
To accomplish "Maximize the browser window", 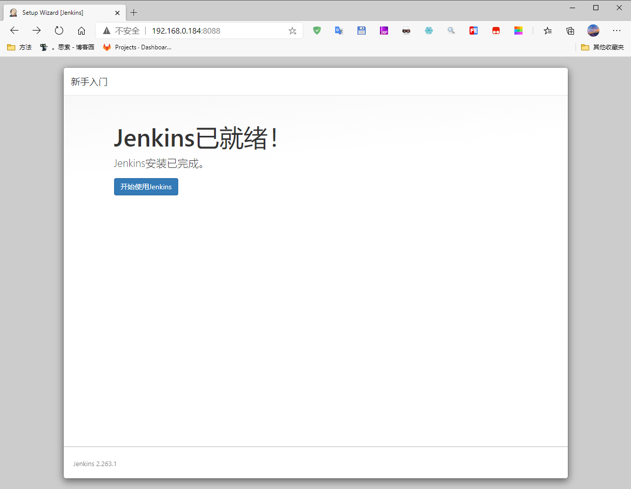I will [596, 8].
